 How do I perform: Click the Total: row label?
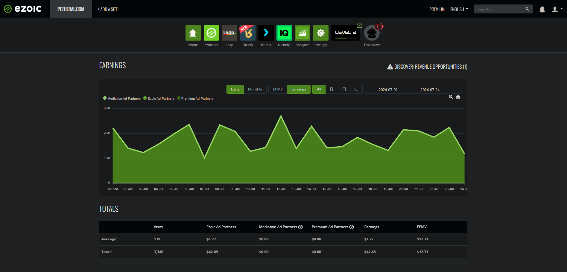pyautogui.click(x=107, y=252)
